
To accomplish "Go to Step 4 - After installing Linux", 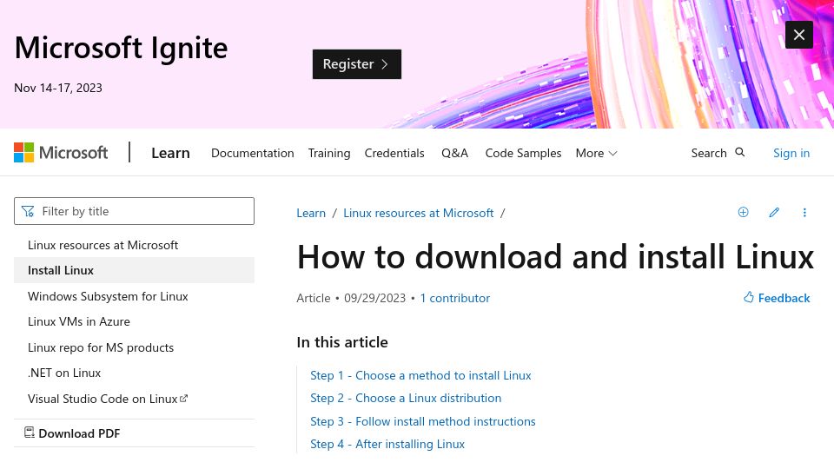I will coord(387,444).
